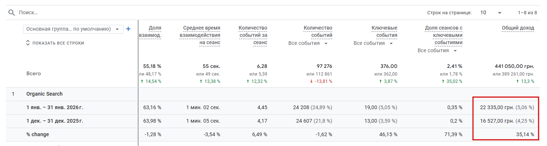Open the session key event rate filter dropdown
The image size is (547, 146).
(437, 51)
